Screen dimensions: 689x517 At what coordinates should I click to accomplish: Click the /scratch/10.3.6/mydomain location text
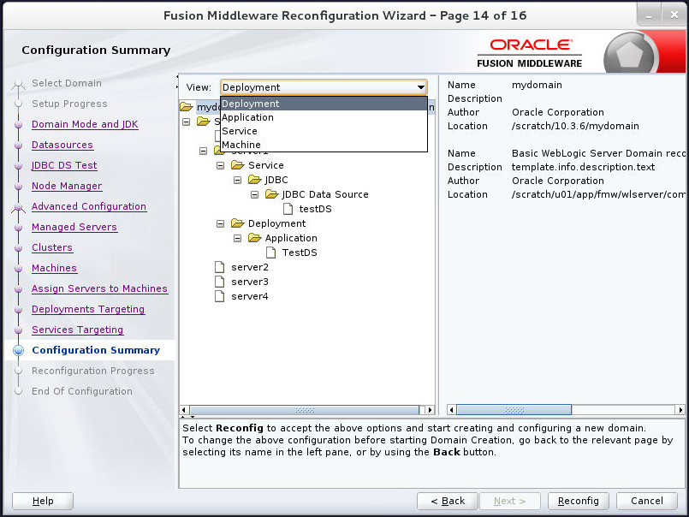[x=575, y=126]
